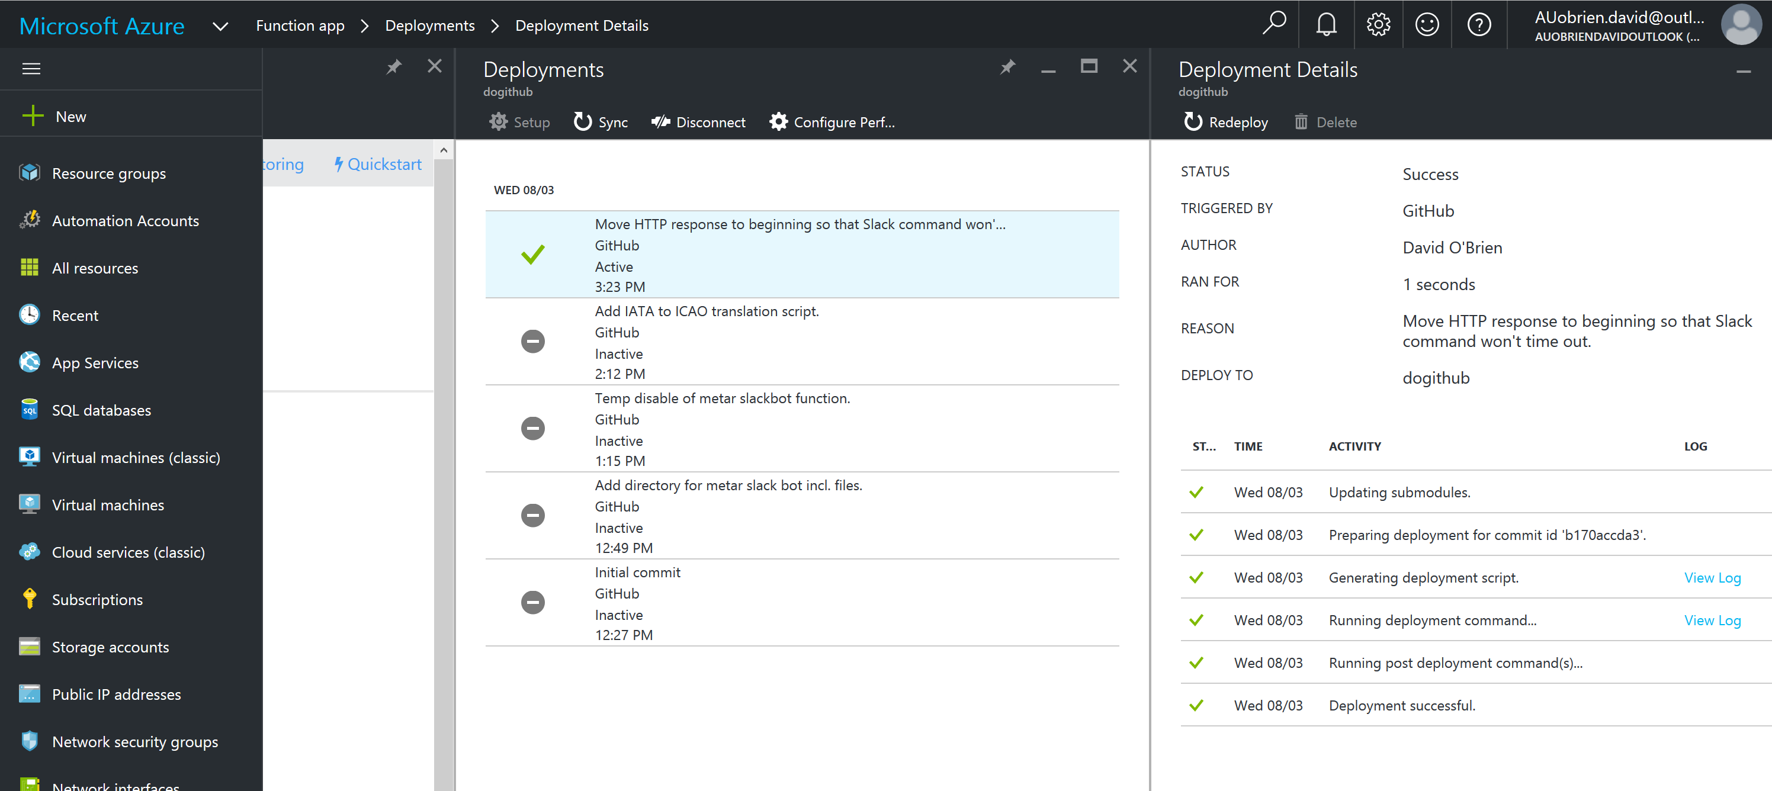View Log for Running deployment command
Viewport: 1772px width, 791px height.
pos(1712,620)
